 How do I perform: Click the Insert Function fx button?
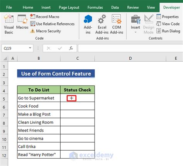[x=71, y=48]
